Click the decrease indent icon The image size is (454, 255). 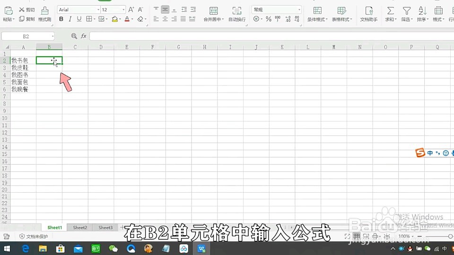click(184, 9)
